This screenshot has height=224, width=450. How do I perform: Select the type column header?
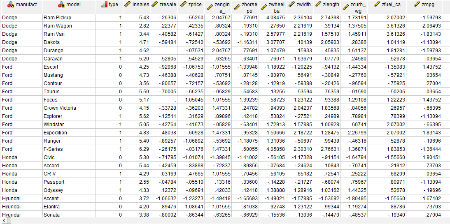(110, 7)
